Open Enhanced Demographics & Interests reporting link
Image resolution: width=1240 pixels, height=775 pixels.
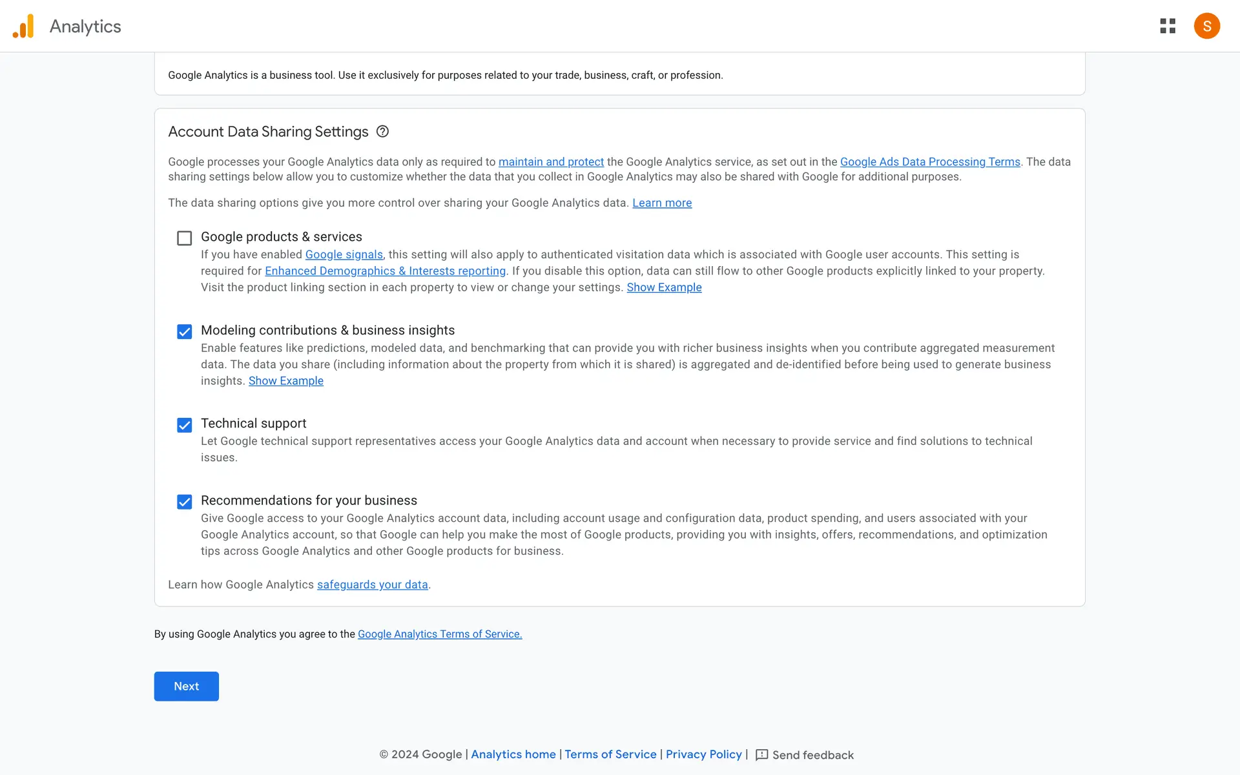click(385, 271)
